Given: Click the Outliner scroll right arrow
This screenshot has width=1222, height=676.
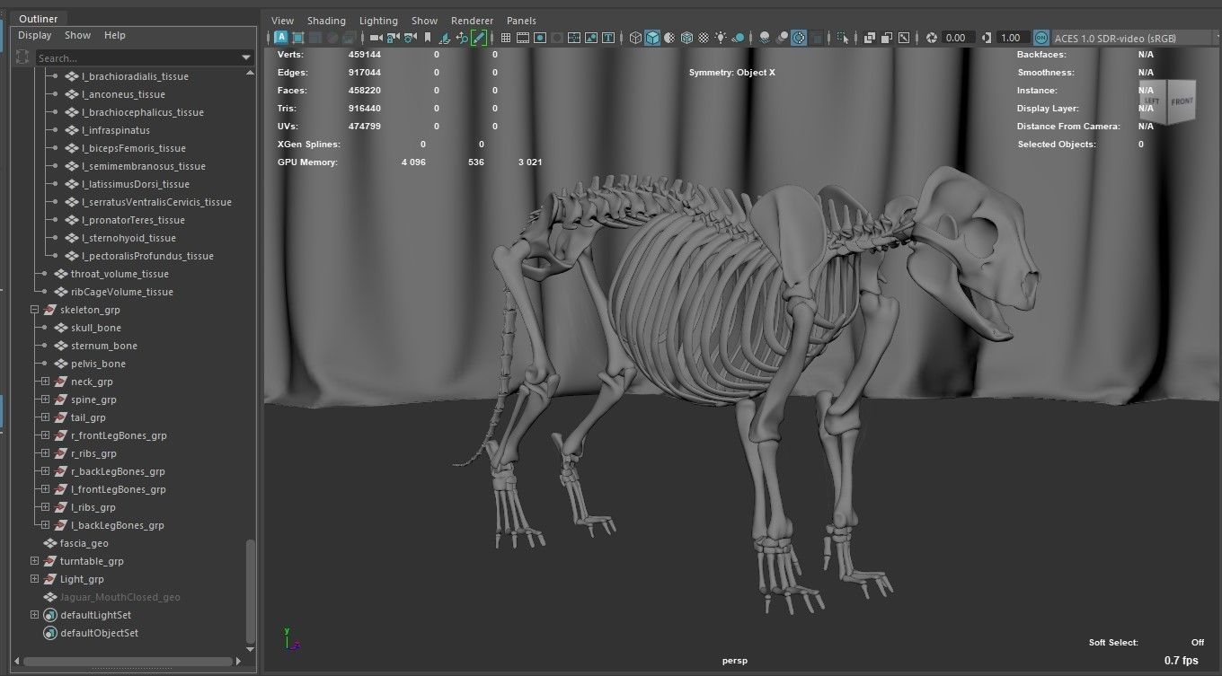Looking at the screenshot, I should pyautogui.click(x=239, y=662).
